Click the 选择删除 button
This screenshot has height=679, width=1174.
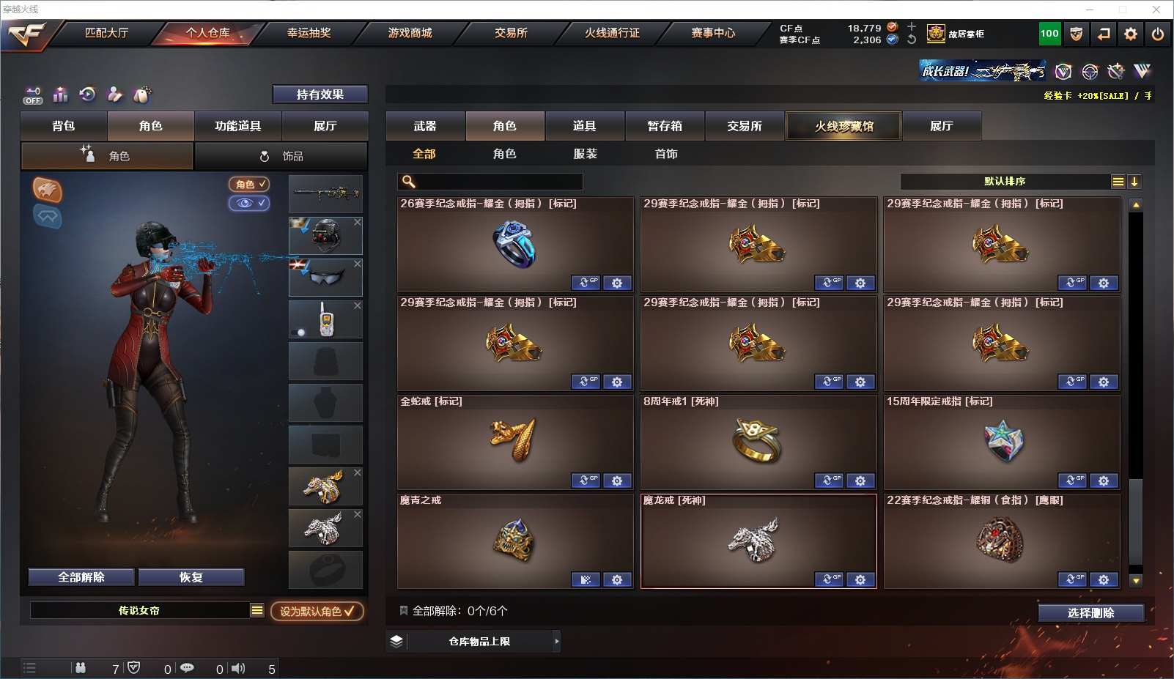coord(1091,613)
